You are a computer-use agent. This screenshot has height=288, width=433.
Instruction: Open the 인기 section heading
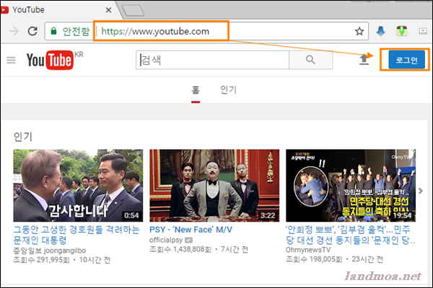(23, 136)
